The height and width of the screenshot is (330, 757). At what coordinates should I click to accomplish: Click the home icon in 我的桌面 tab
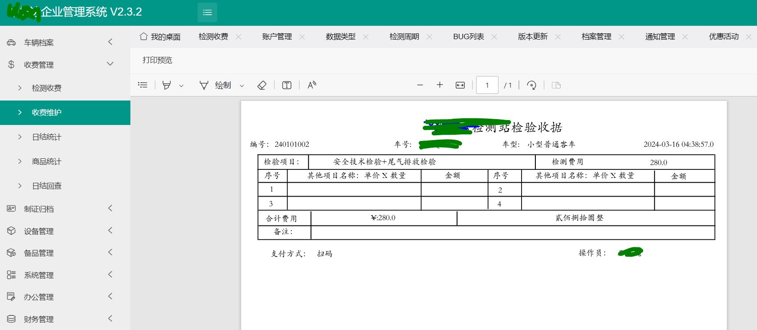(x=143, y=36)
